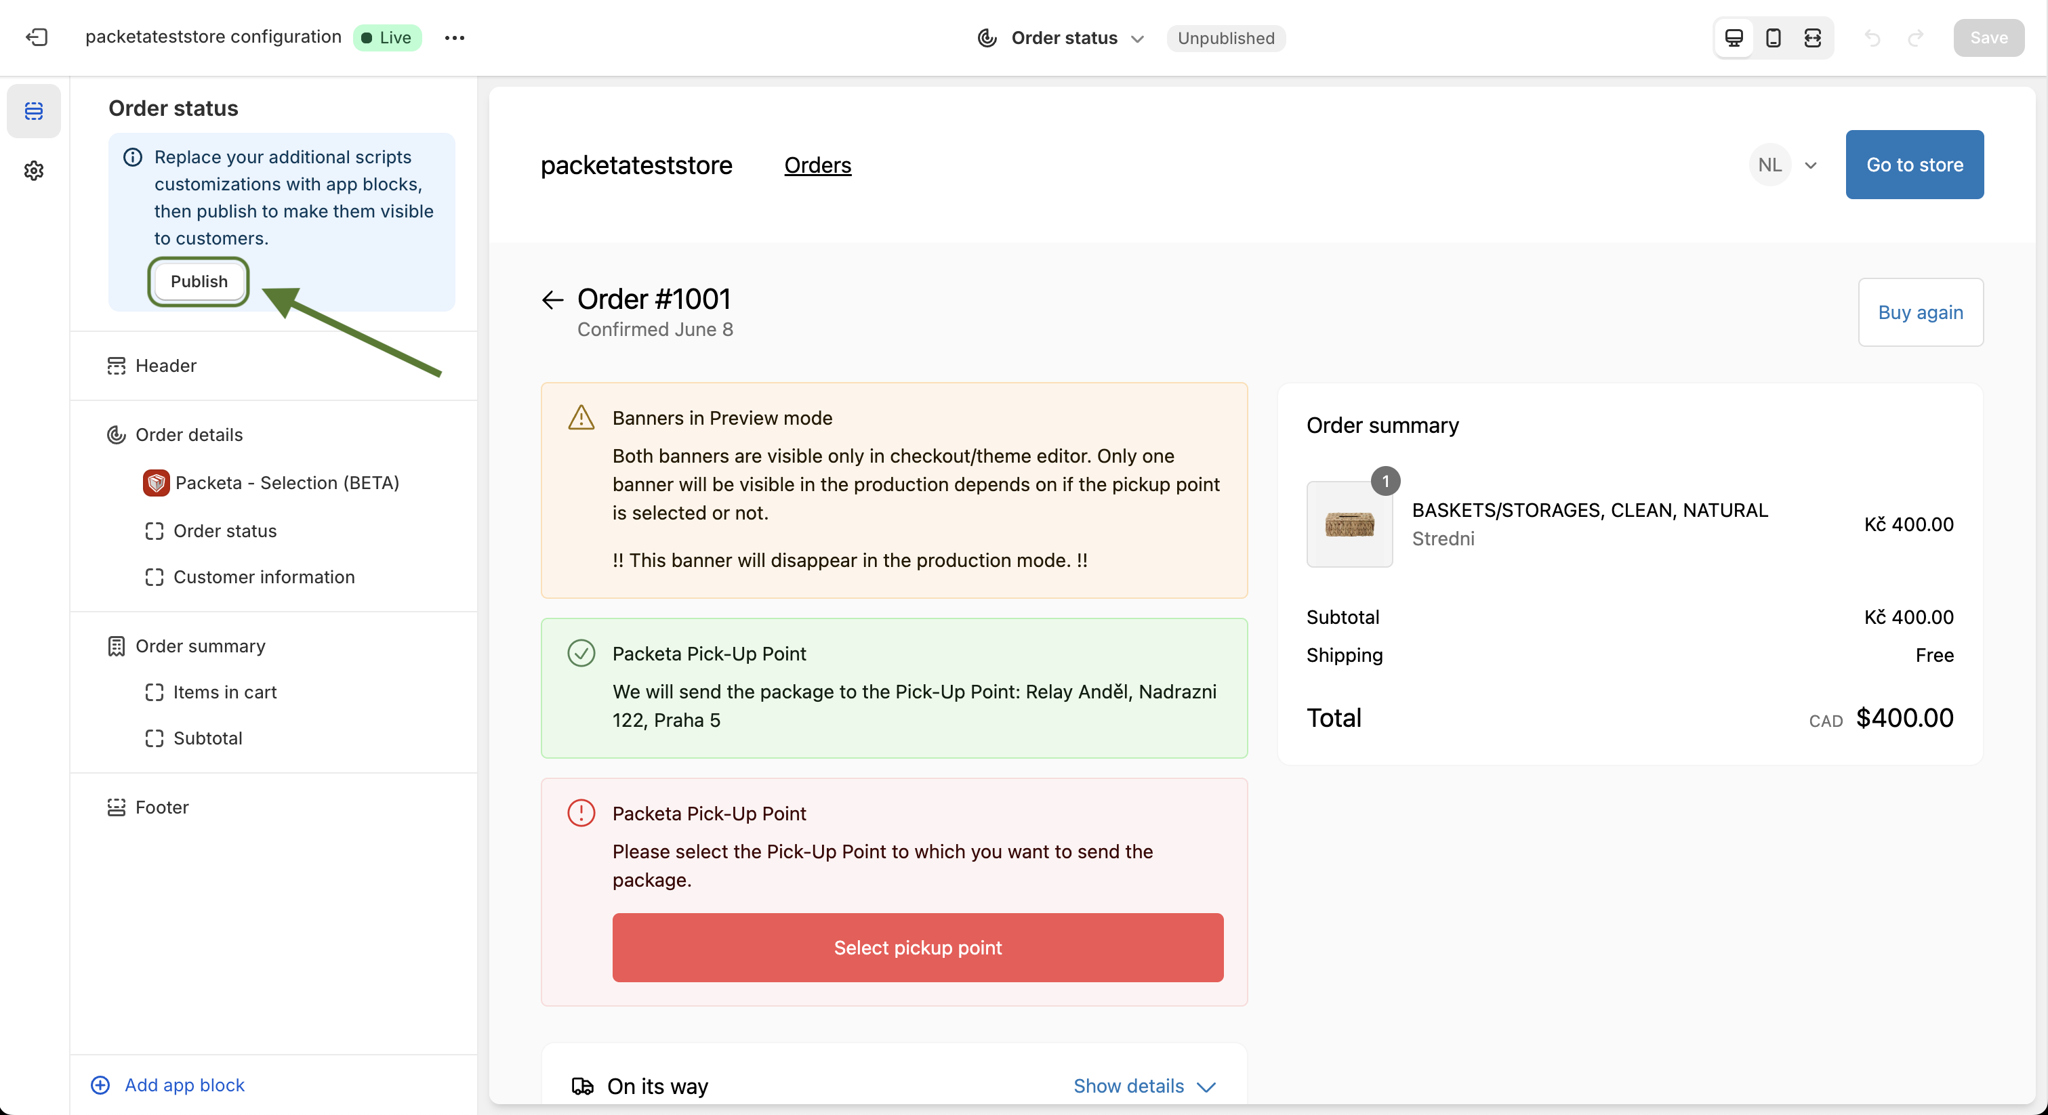Click the NL account avatar

pos(1769,165)
